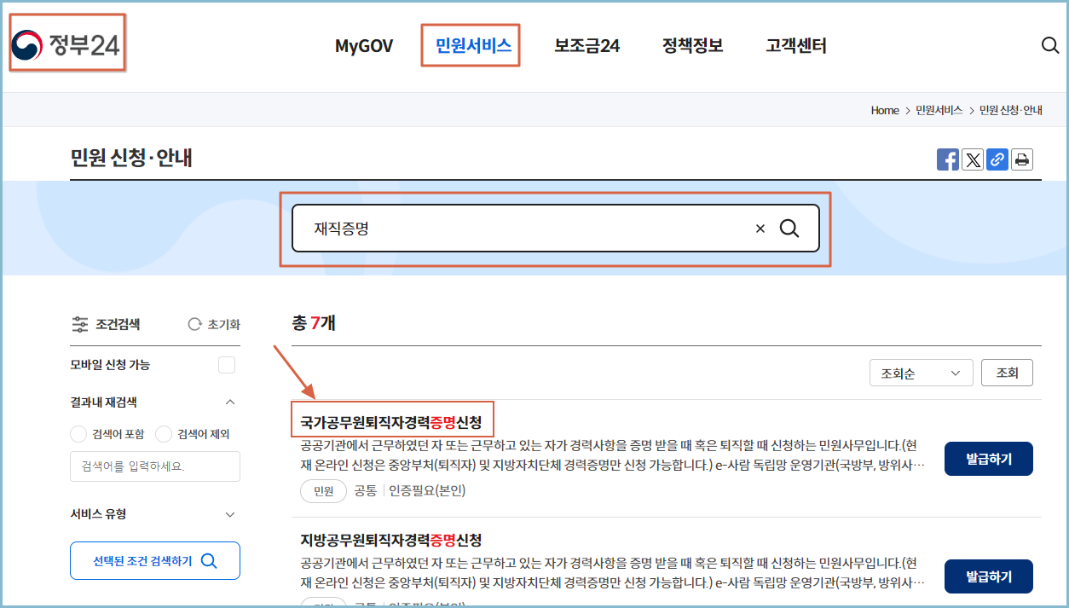Share the page on Facebook
Image resolution: width=1069 pixels, height=608 pixels.
pos(948,159)
